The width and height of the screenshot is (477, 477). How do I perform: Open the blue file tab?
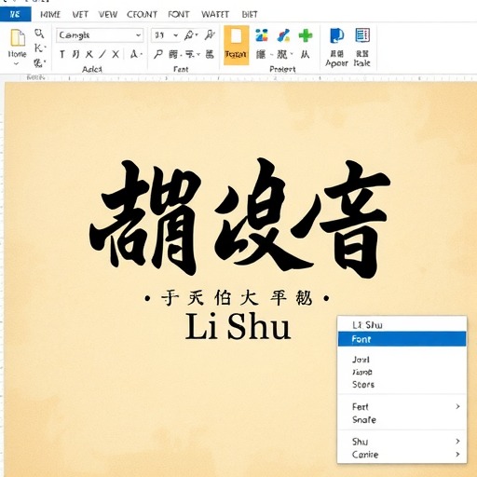[x=16, y=14]
